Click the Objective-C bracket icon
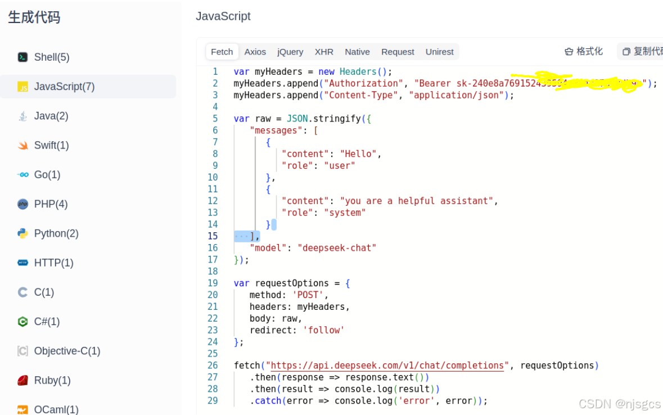Viewport: 663px width, 415px height. point(23,351)
